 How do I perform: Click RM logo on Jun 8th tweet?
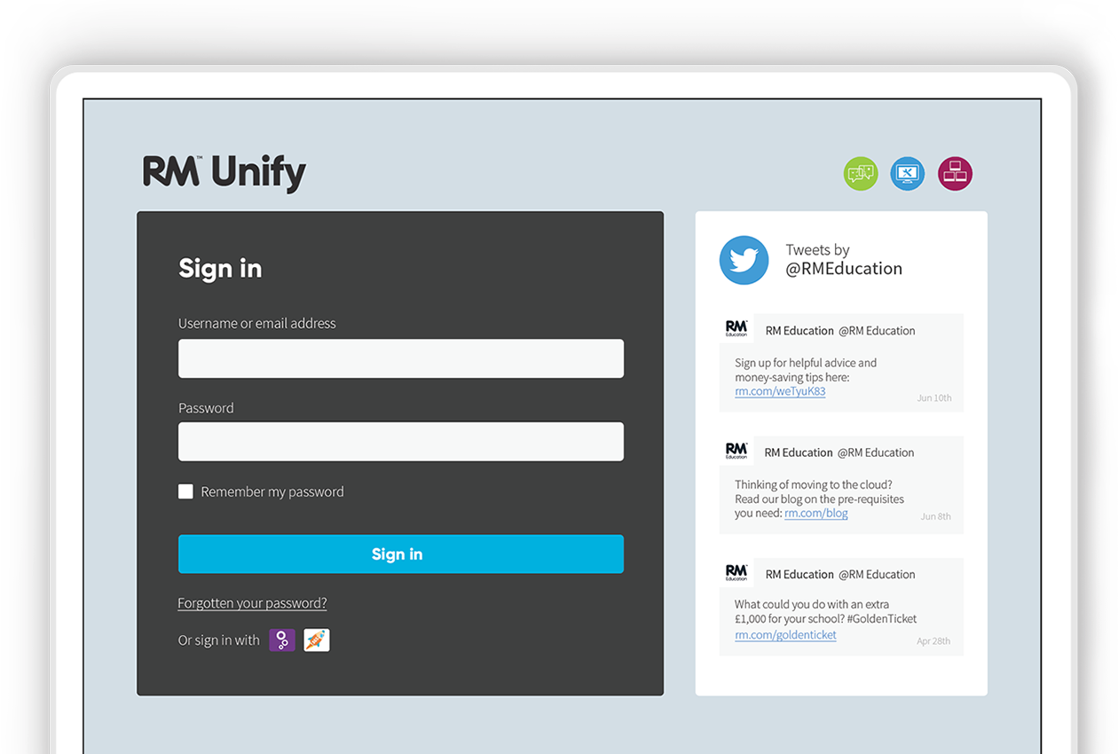click(736, 451)
